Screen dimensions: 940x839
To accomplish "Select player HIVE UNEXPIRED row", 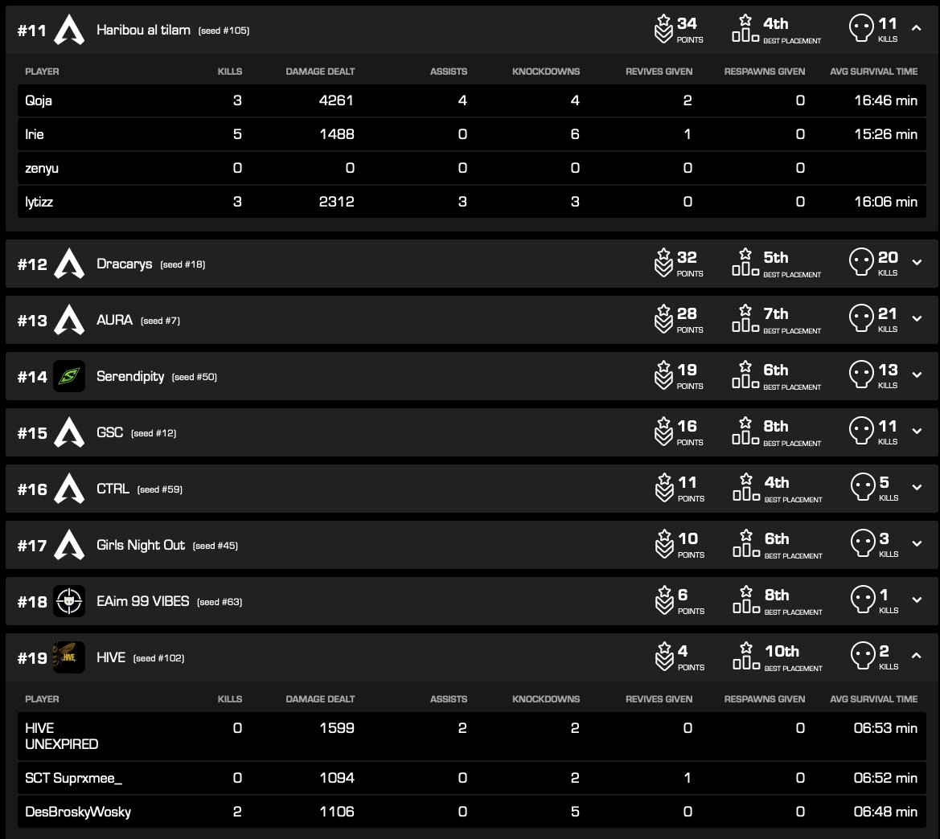I will (472, 736).
